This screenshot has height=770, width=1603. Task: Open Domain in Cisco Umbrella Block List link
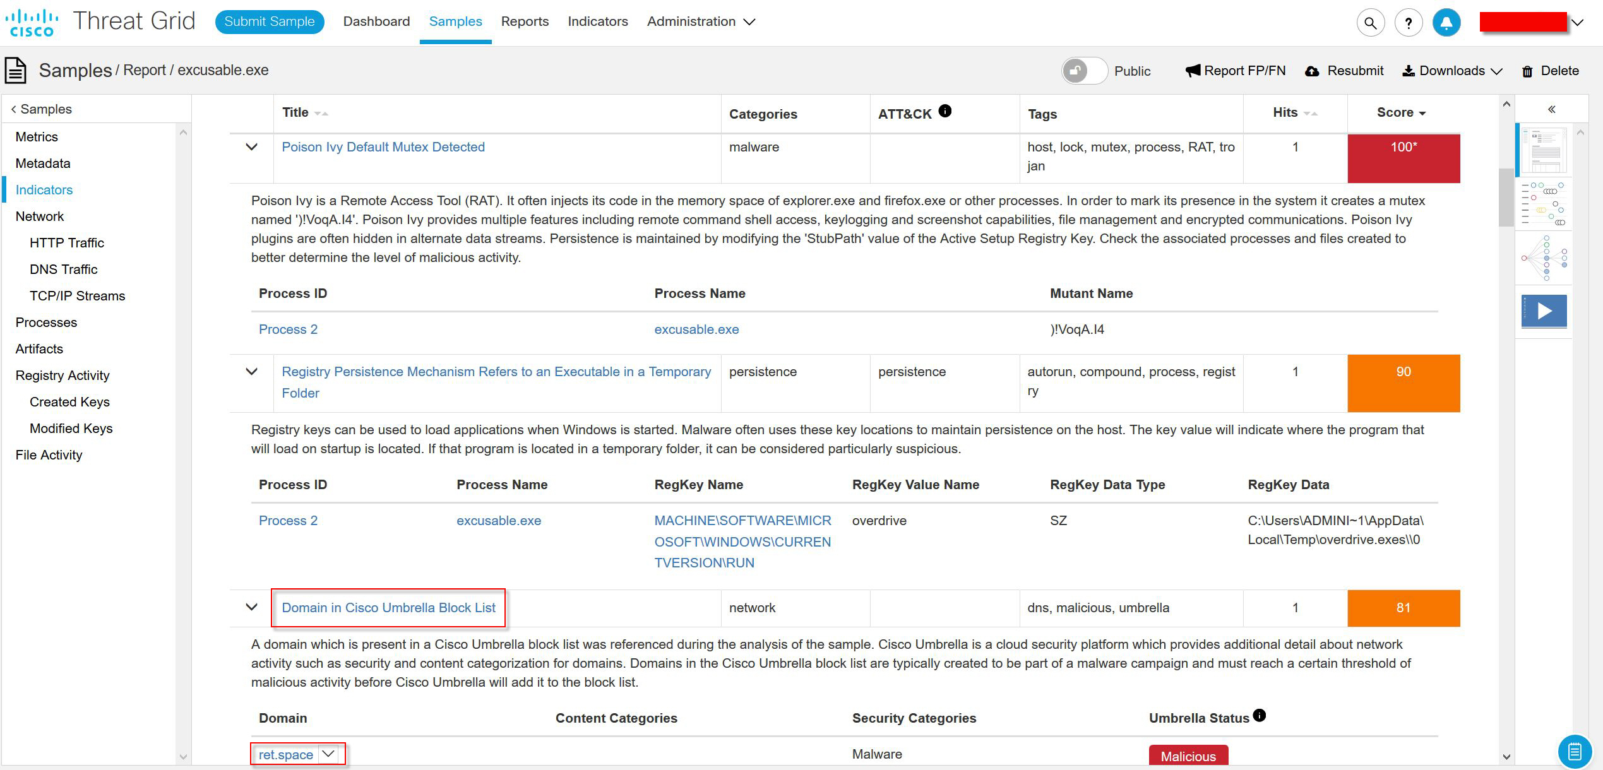(388, 608)
